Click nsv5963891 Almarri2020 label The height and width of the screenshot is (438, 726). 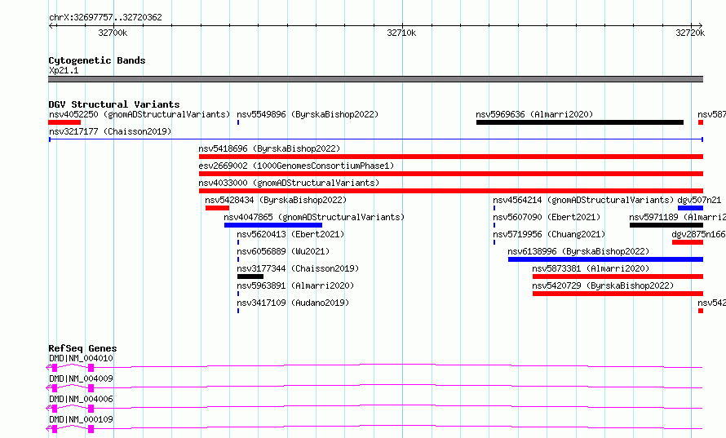point(295,285)
